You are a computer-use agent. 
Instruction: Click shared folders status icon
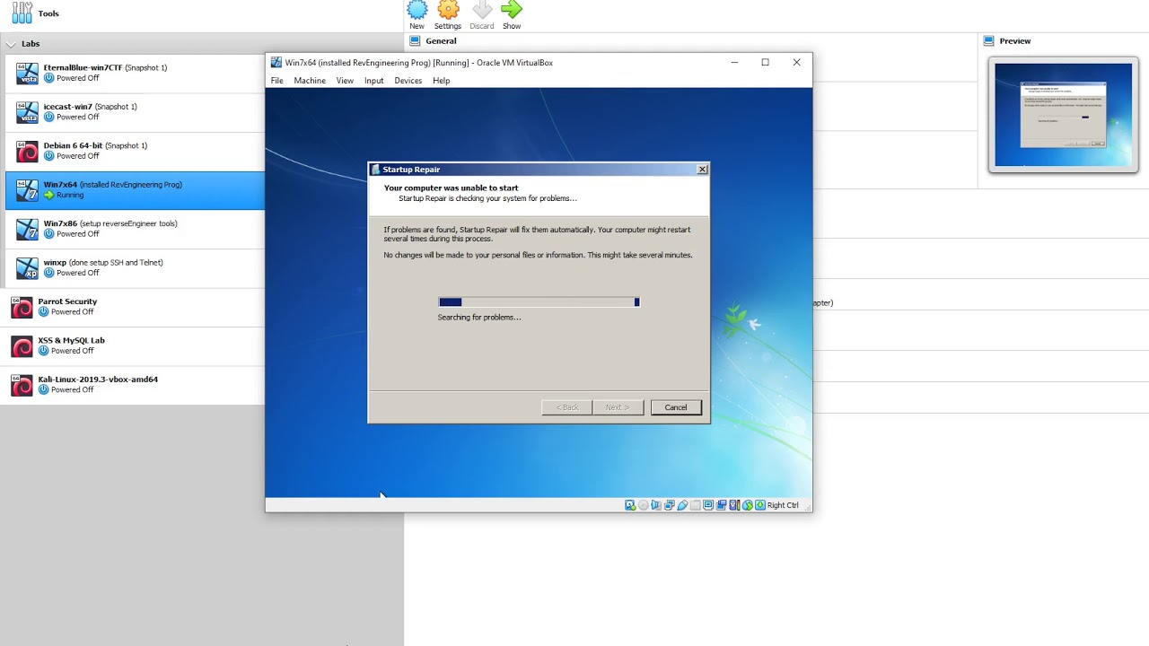pyautogui.click(x=696, y=505)
